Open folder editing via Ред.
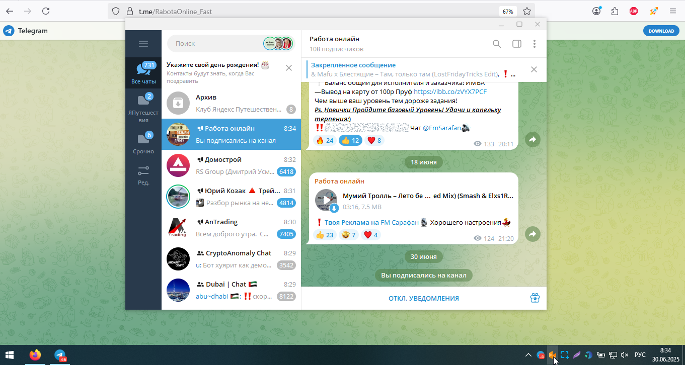This screenshot has width=685, height=365. pos(143,175)
